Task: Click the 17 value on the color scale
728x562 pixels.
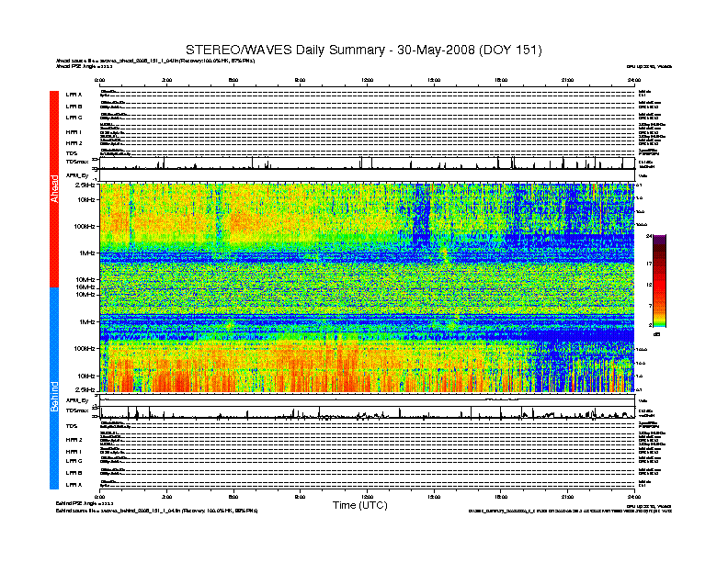Action: 649,264
